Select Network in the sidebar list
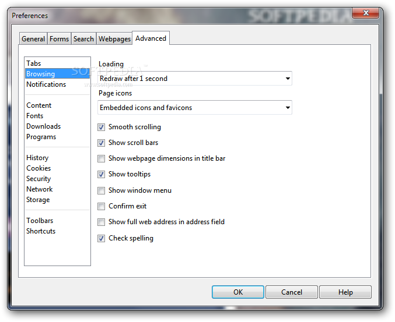The width and height of the screenshot is (395, 322). pos(57,189)
